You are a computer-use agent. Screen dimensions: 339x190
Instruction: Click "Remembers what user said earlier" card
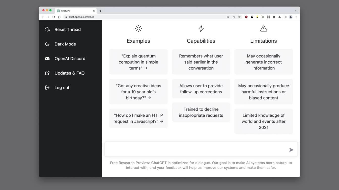[x=201, y=62]
